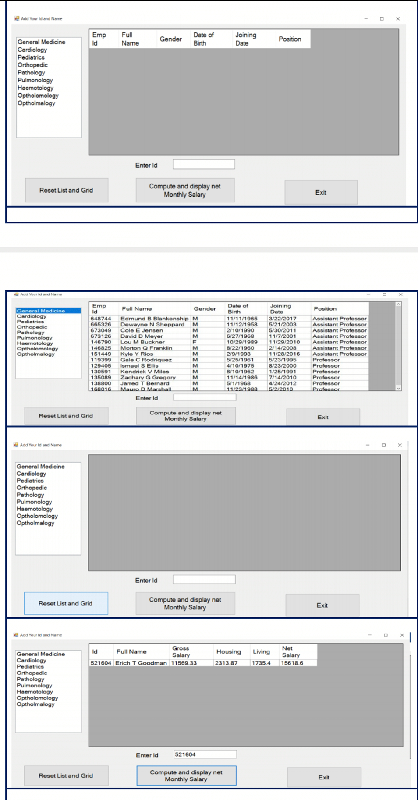Click Compute and display net Monthly Salary in header-only grid window
The height and width of the screenshot is (800, 418).
tap(185, 190)
